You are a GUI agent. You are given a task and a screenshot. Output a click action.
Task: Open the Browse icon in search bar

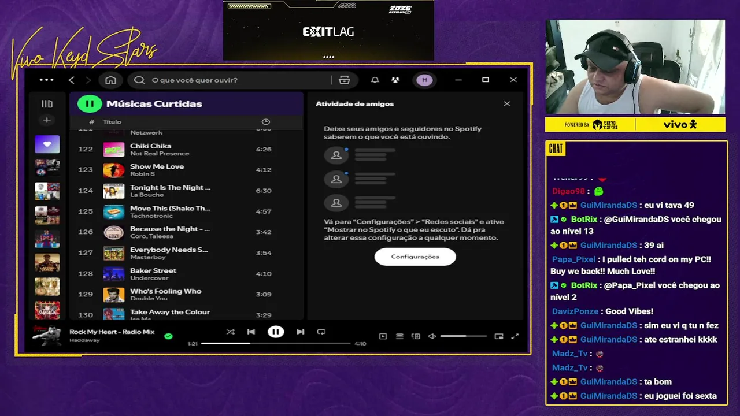pos(345,80)
